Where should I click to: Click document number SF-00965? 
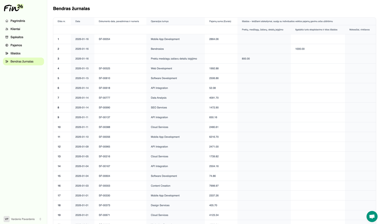(x=104, y=146)
